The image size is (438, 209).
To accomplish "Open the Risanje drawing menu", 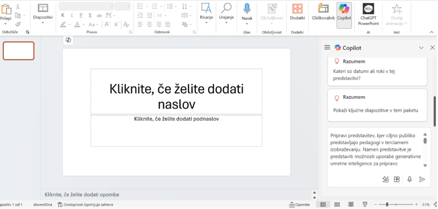I will (x=206, y=14).
